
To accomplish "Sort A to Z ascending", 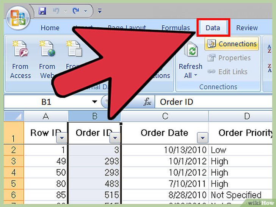I will [x=270, y=49].
